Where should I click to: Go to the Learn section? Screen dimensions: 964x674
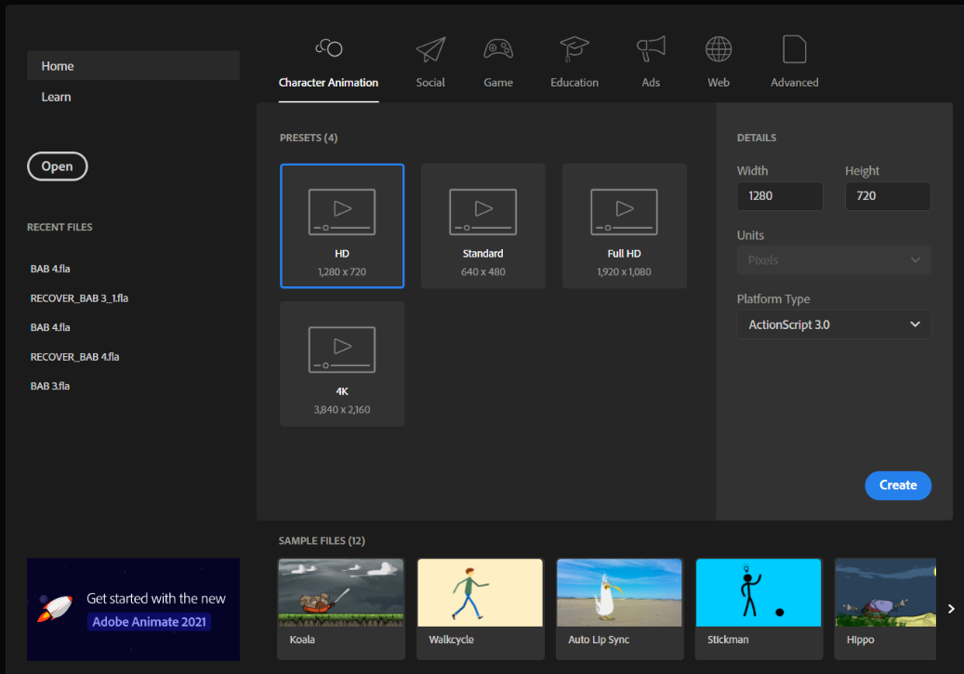click(x=56, y=98)
